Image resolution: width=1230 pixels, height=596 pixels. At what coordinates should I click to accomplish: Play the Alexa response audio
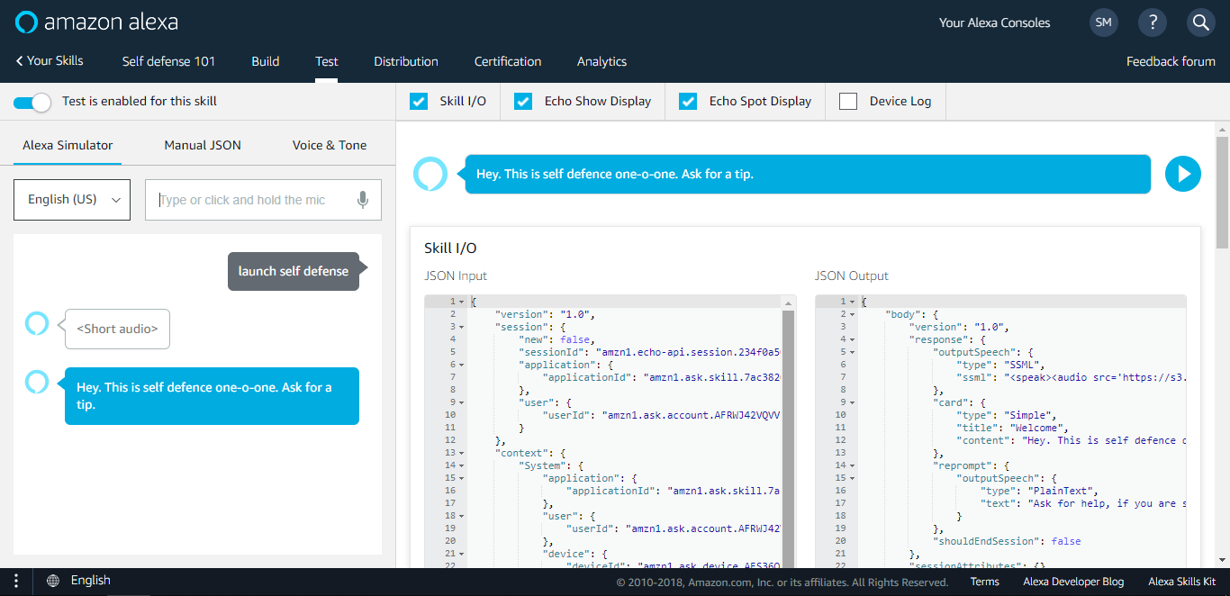click(x=1183, y=174)
